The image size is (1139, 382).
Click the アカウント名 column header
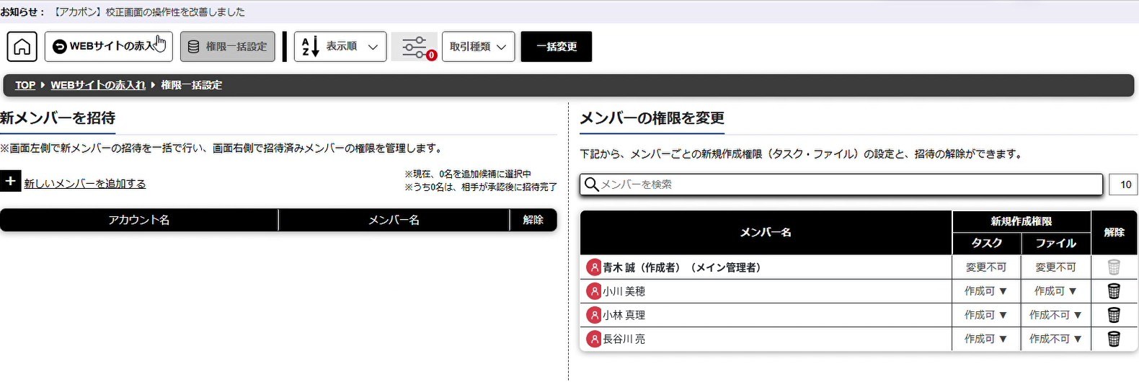[139, 220]
